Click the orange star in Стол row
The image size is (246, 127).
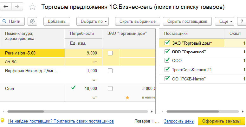click(x=127, y=98)
